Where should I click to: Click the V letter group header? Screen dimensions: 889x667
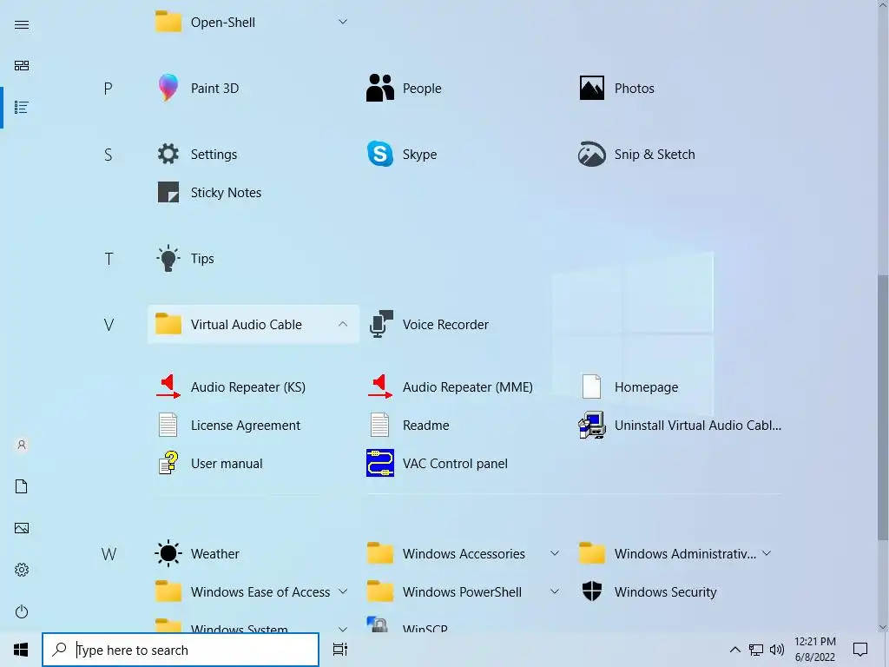point(109,325)
